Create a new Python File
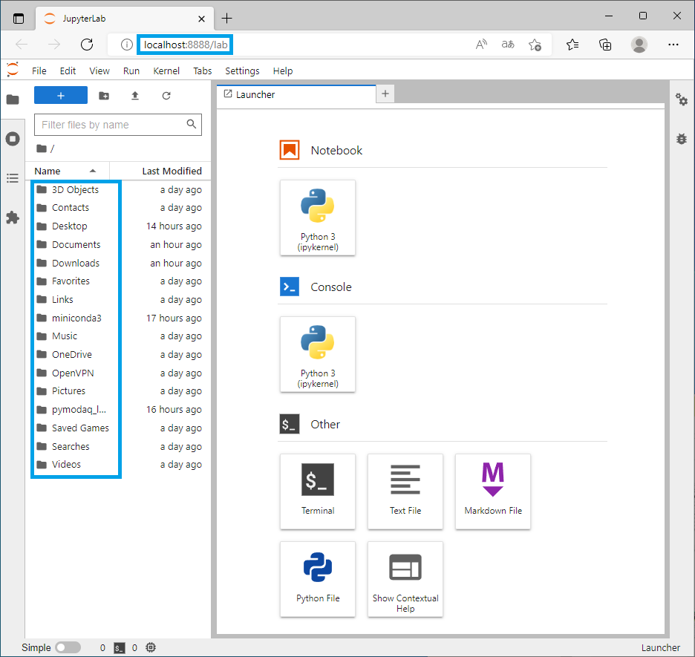 pos(318,579)
